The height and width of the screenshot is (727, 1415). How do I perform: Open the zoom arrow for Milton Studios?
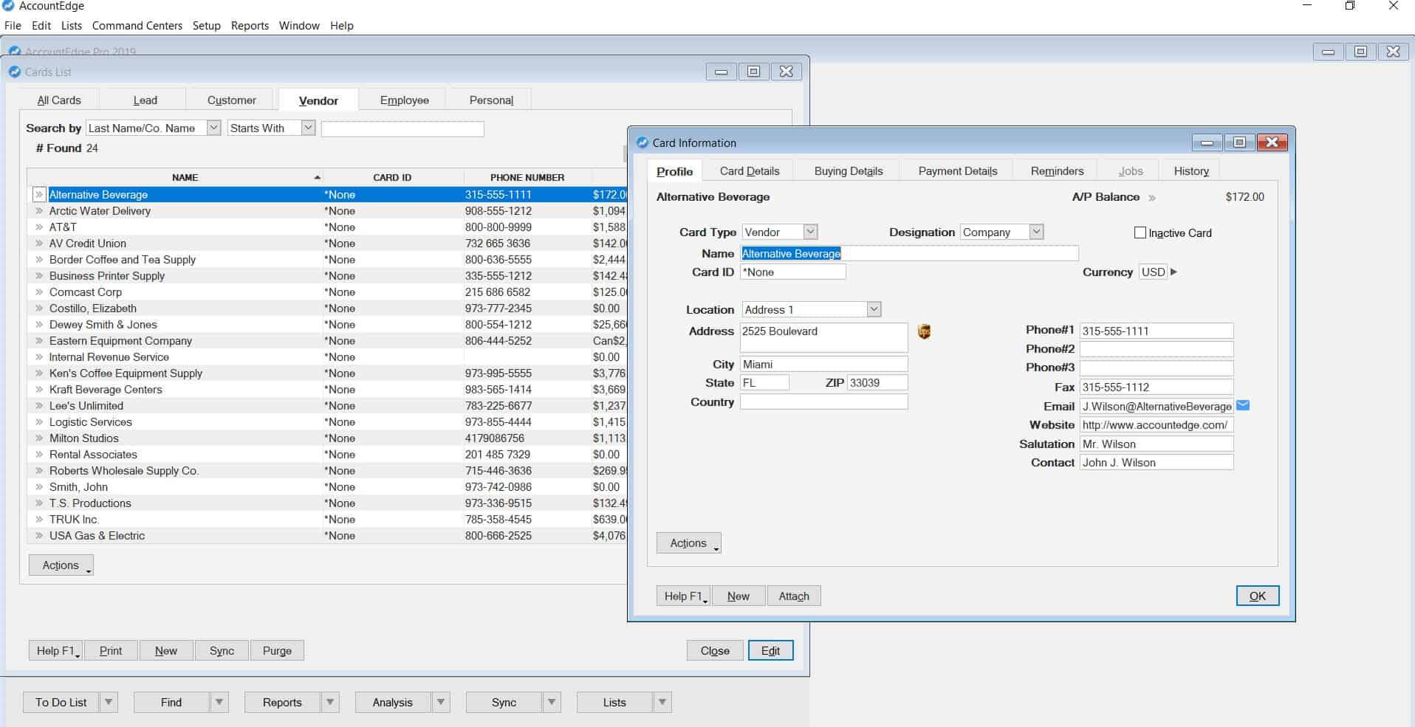pyautogui.click(x=39, y=438)
